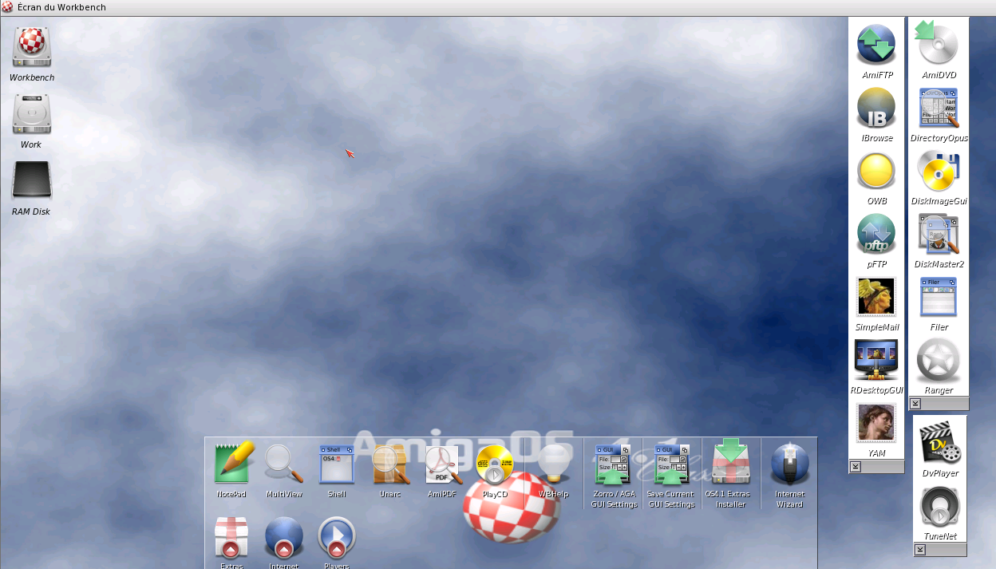Open the RAM Disk icon
The width and height of the screenshot is (996, 569).
click(32, 181)
